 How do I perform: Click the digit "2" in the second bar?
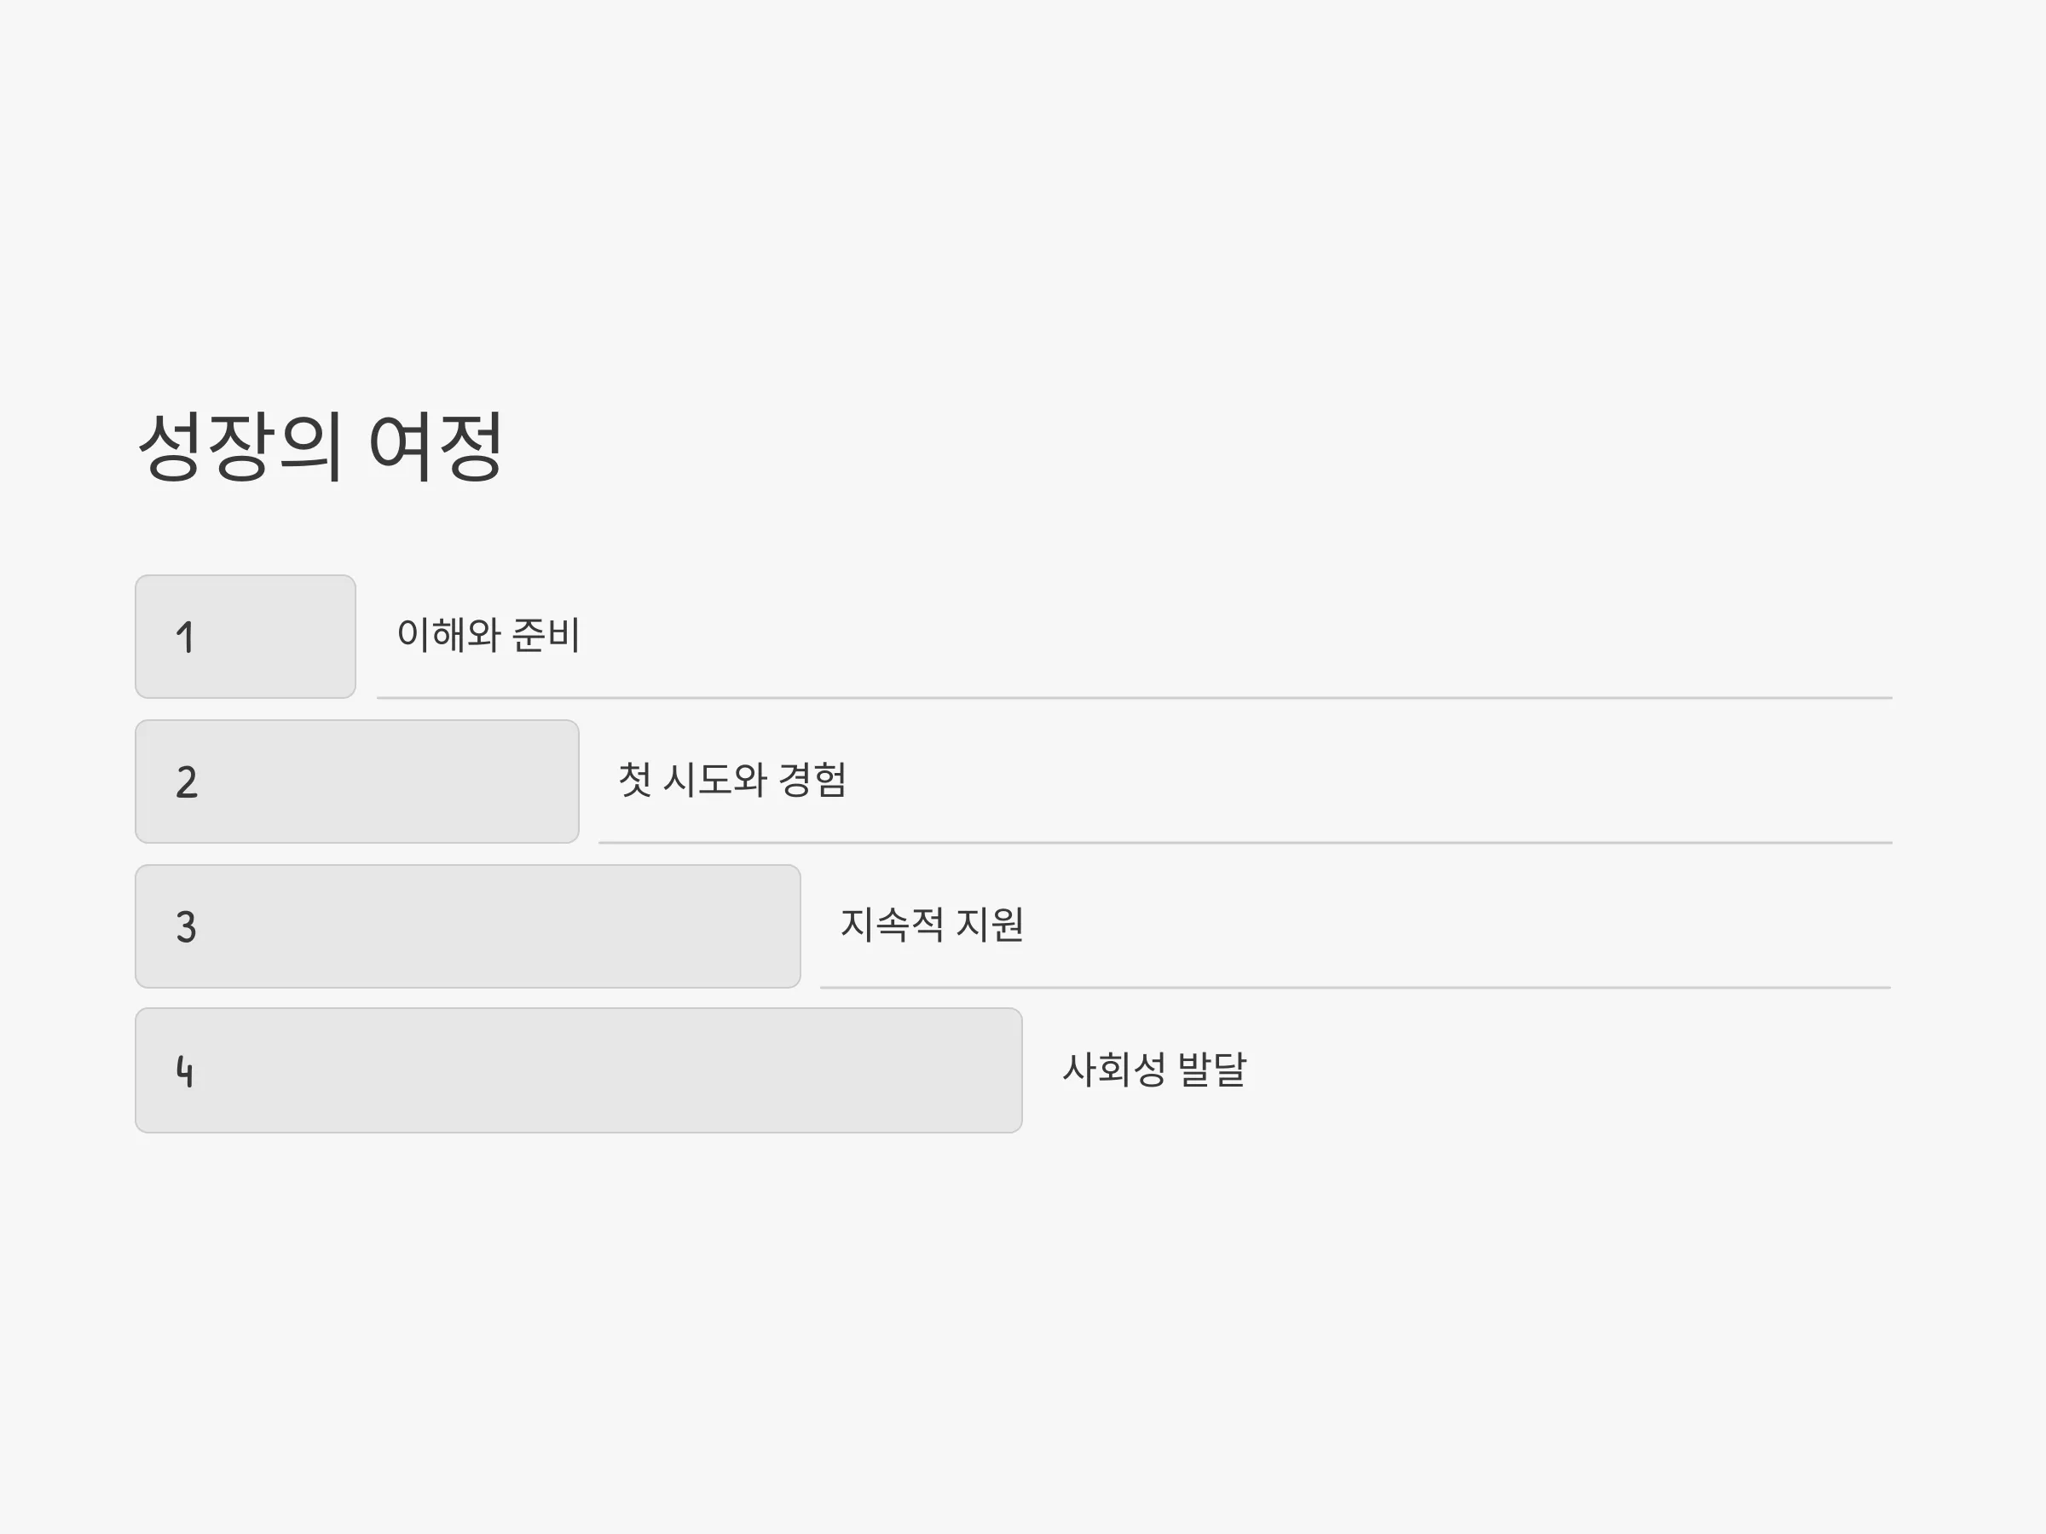click(x=186, y=782)
